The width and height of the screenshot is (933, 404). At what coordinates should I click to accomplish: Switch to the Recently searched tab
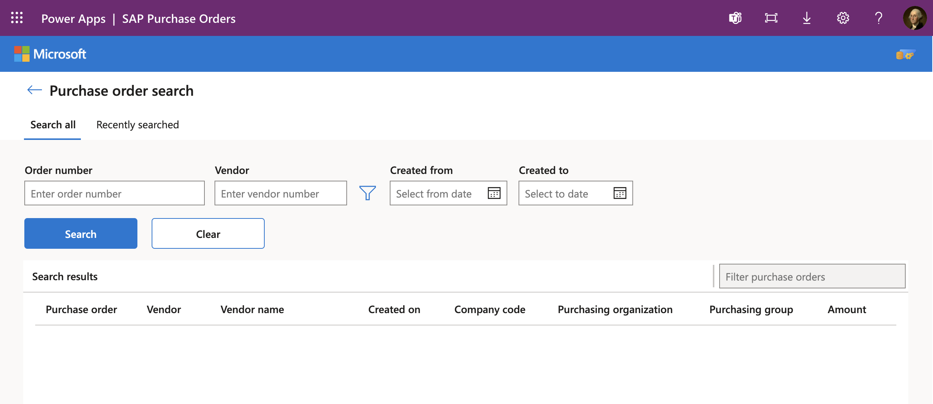(137, 124)
